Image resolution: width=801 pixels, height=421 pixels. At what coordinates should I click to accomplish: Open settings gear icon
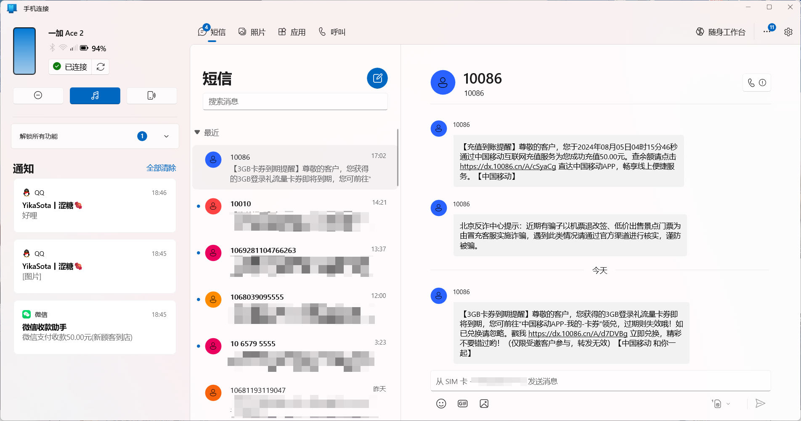pos(788,32)
